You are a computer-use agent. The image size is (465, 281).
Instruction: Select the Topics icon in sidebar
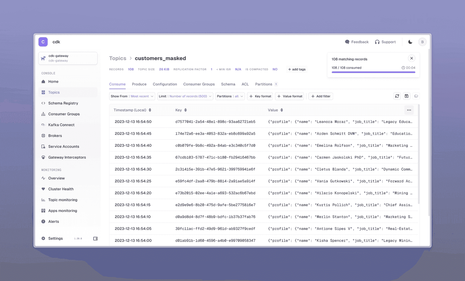click(43, 92)
